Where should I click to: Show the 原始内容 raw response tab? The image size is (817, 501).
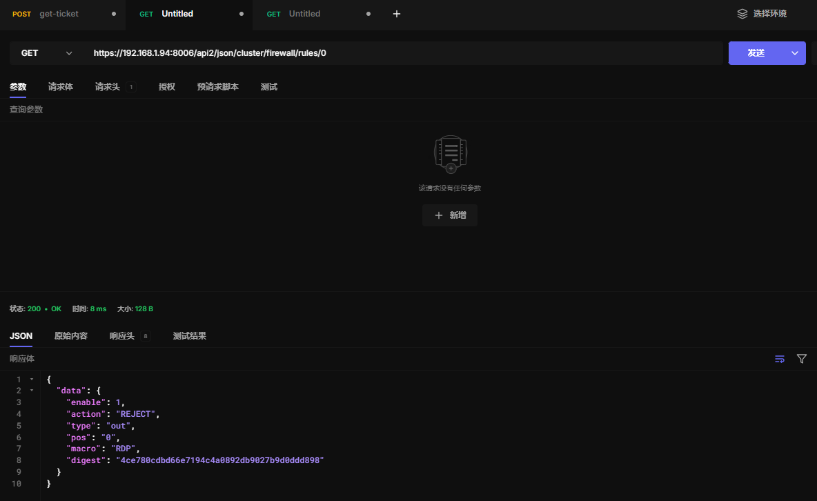click(71, 336)
